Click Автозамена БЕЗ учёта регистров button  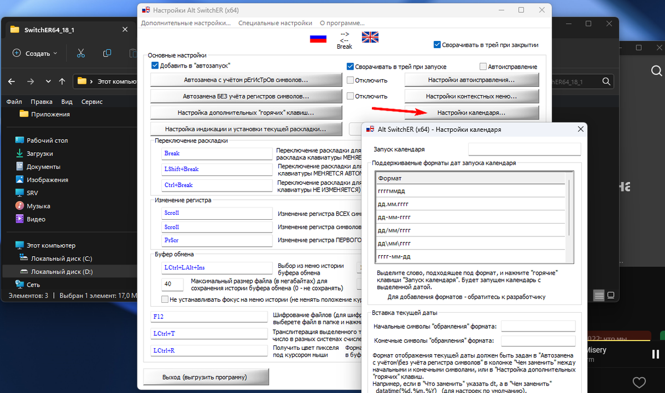[246, 96]
